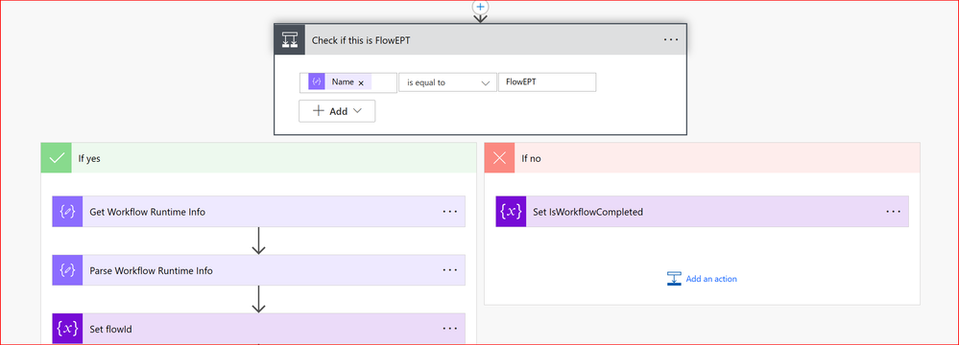Open the Get Workflow Runtime Info action
Viewport: 959px width, 345px height.
pos(259,211)
